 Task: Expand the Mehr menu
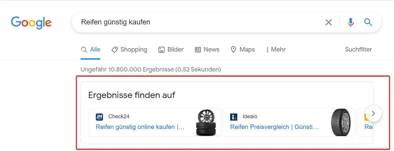276,50
